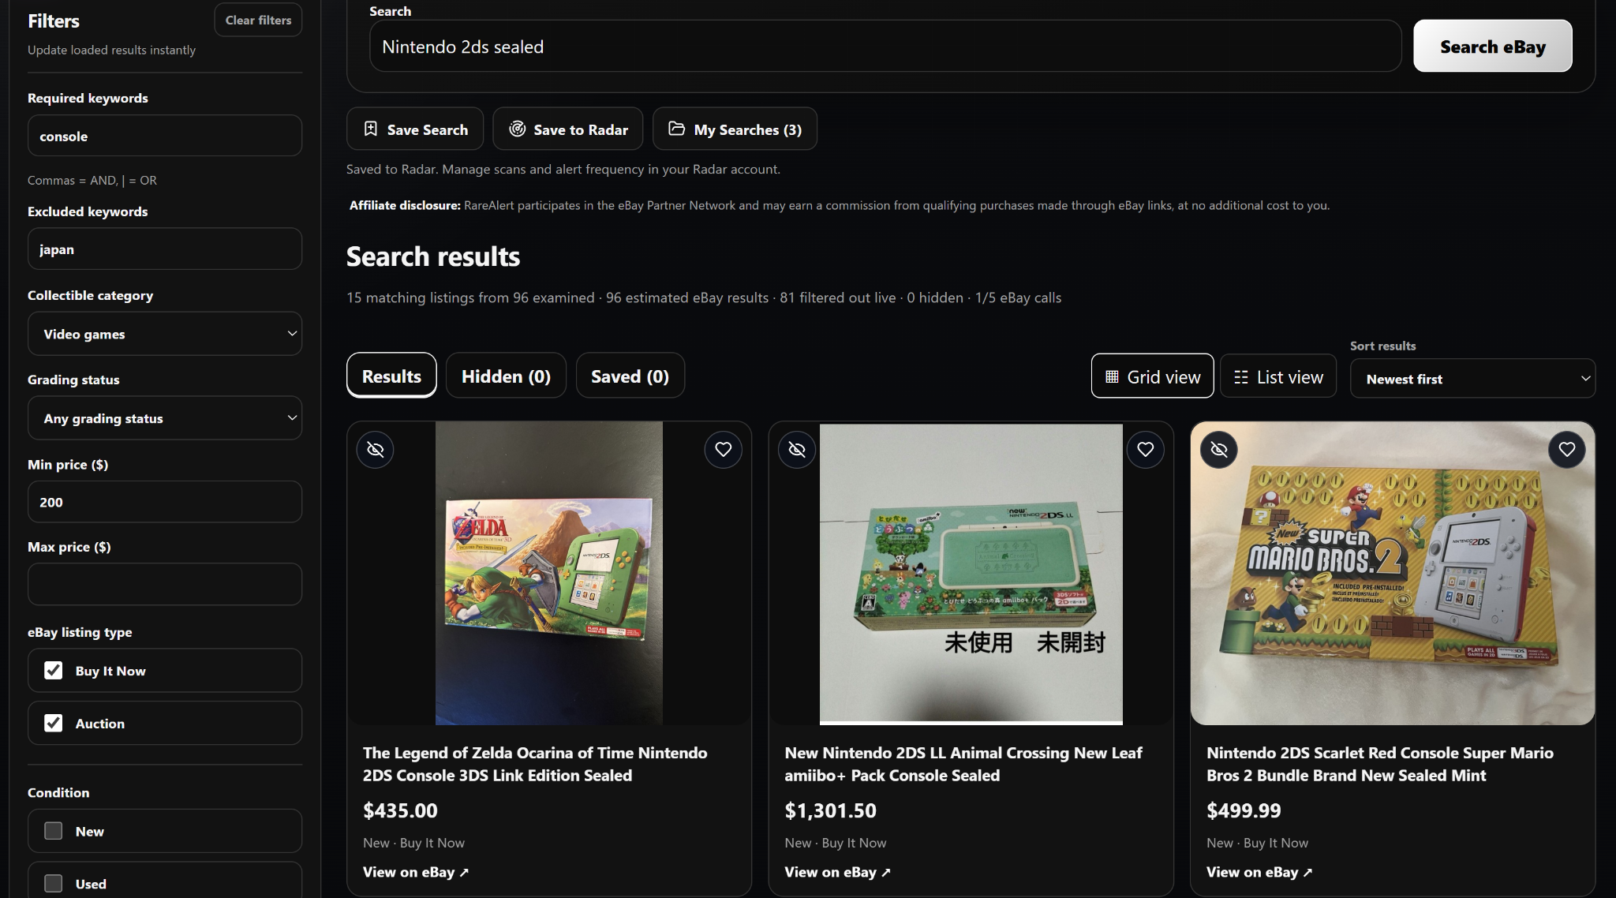Expand the Grading status dropdown
Image resolution: width=1616 pixels, height=898 pixels.
tap(165, 418)
